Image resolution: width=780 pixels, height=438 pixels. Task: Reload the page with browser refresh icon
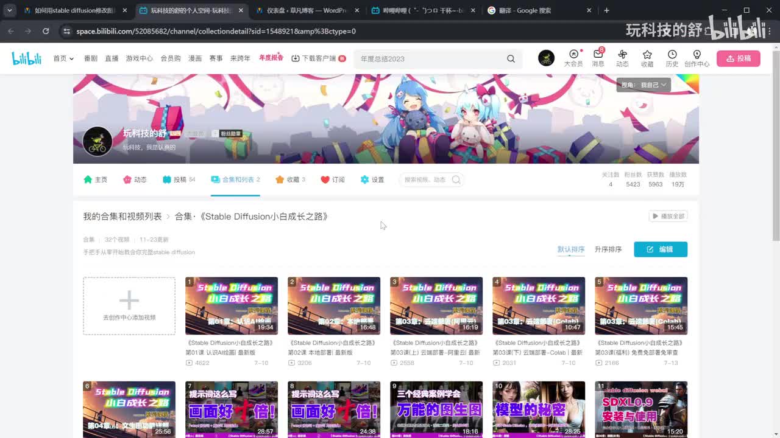(46, 31)
